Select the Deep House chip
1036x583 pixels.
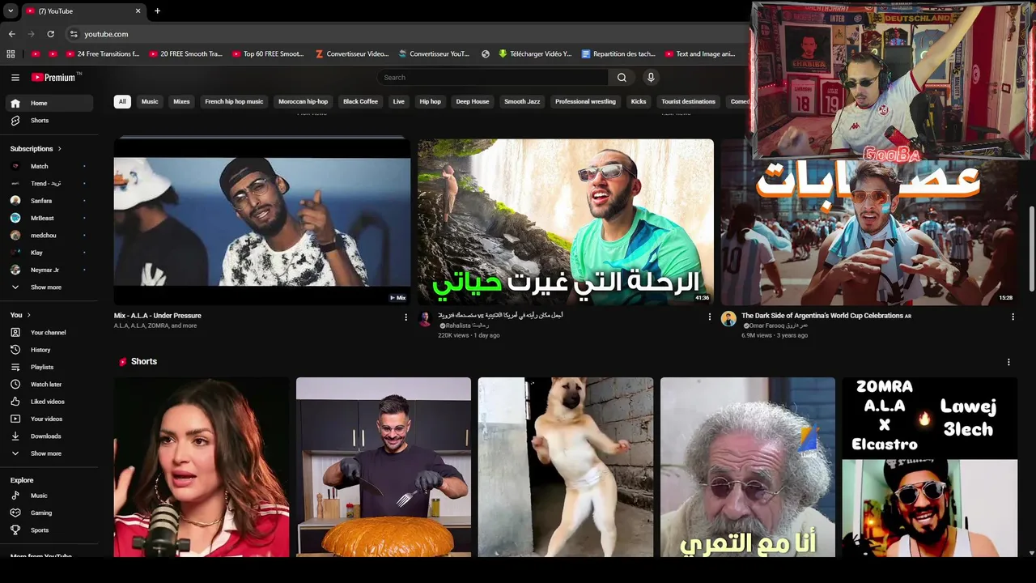click(473, 101)
